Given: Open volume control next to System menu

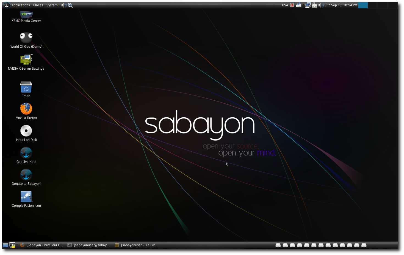Looking at the screenshot, I should click(x=64, y=5).
